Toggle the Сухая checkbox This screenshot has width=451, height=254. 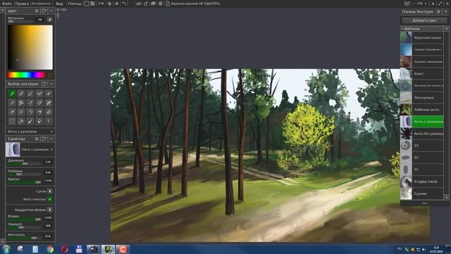[49, 191]
